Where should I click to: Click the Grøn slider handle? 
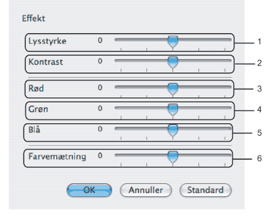tap(173, 110)
